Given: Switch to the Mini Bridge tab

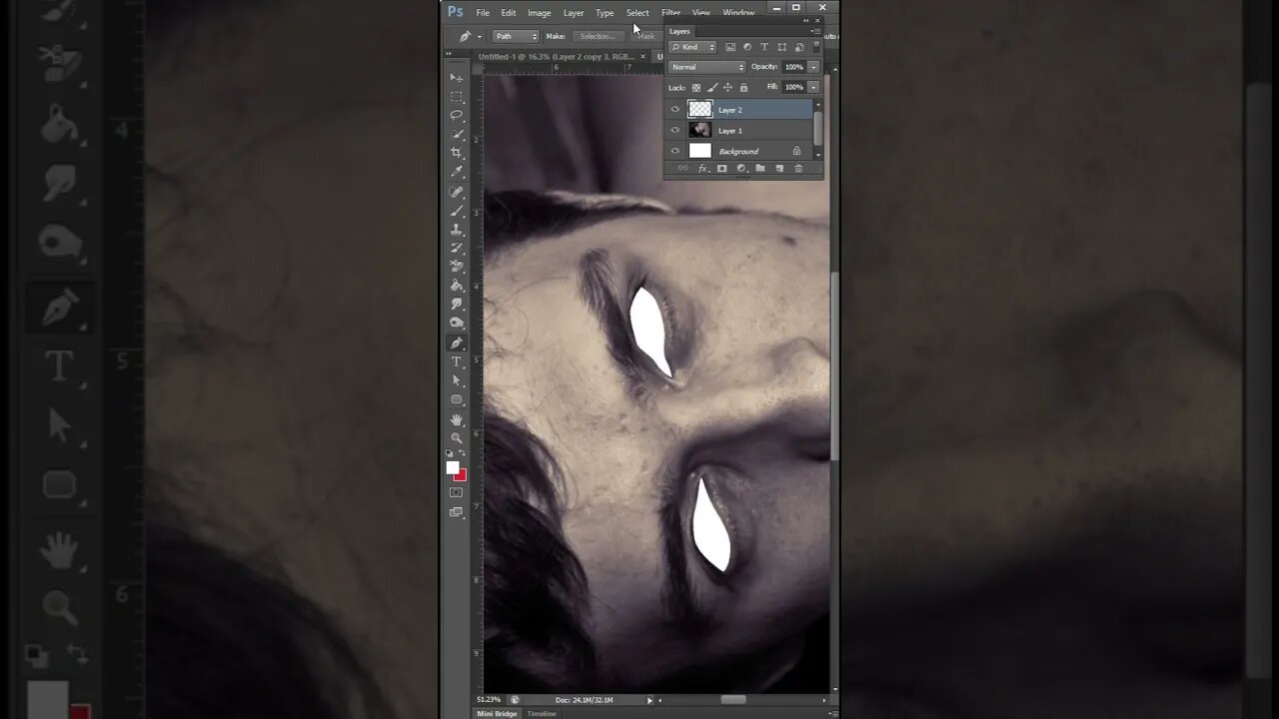Looking at the screenshot, I should (497, 714).
